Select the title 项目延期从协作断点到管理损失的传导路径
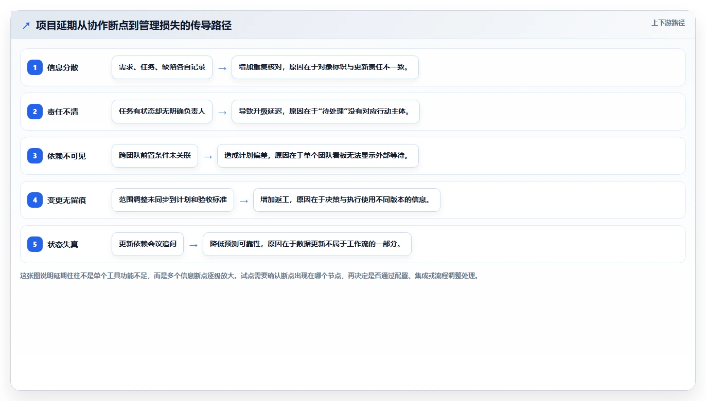706x401 pixels. (134, 26)
